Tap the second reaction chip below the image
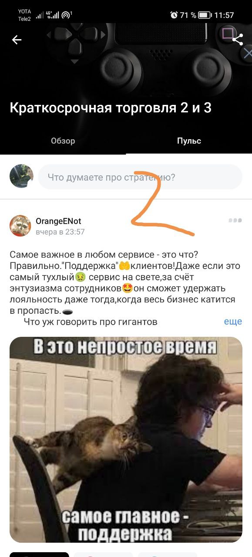The image size is (252, 557). pos(103,554)
